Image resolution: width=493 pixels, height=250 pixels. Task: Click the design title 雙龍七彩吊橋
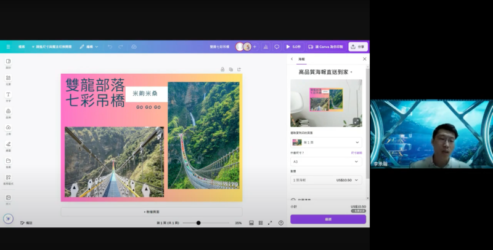[x=219, y=47]
